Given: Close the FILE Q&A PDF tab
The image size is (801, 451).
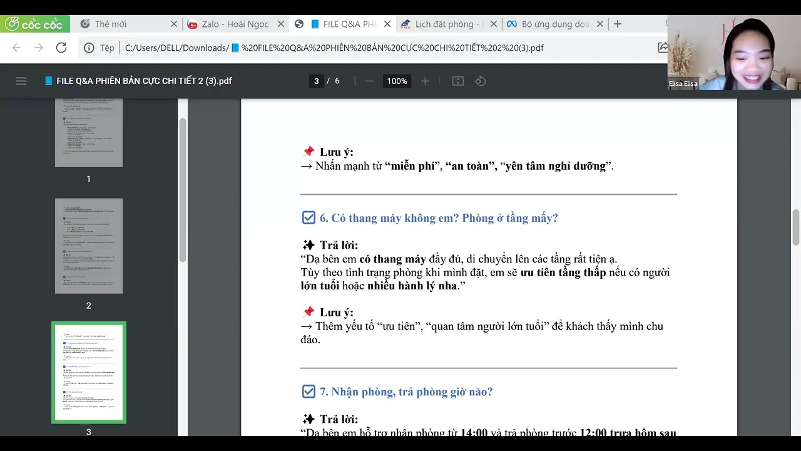Looking at the screenshot, I should (387, 24).
